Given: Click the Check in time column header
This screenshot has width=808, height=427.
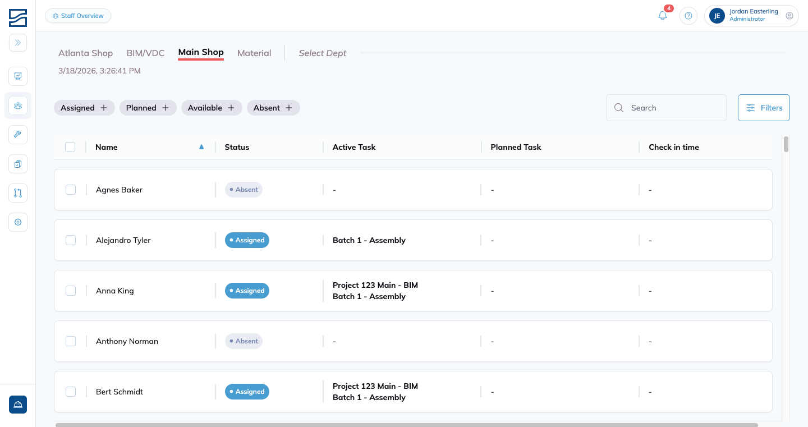Looking at the screenshot, I should point(674,147).
